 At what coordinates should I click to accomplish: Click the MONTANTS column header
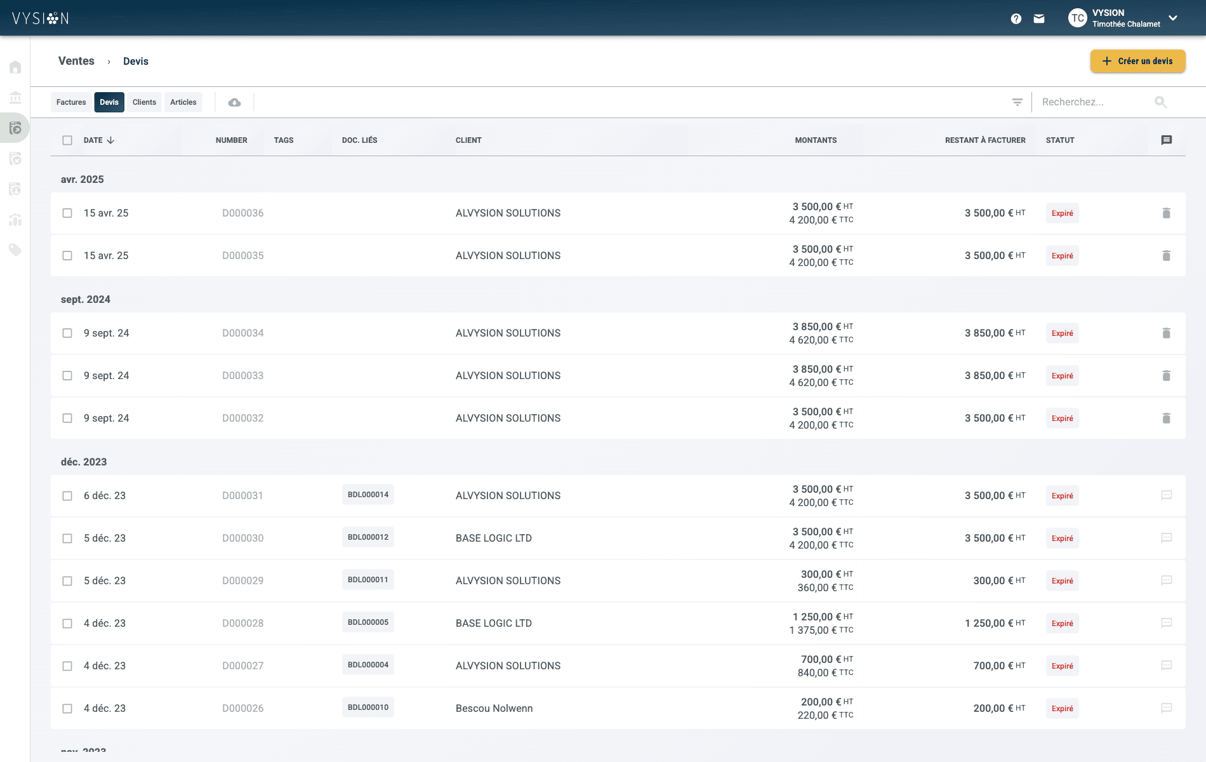point(816,140)
